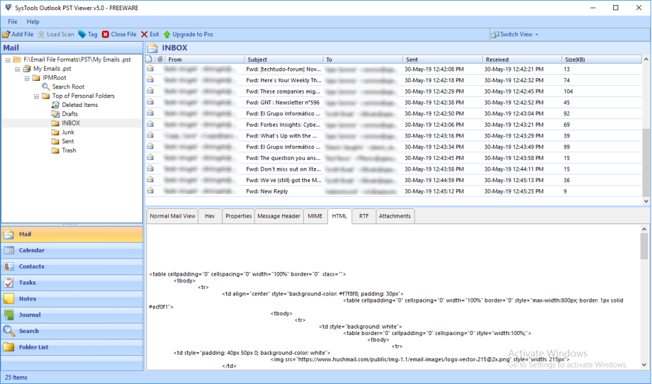The width and height of the screenshot is (652, 384).
Task: Click the Exit X icon
Action: 145,34
